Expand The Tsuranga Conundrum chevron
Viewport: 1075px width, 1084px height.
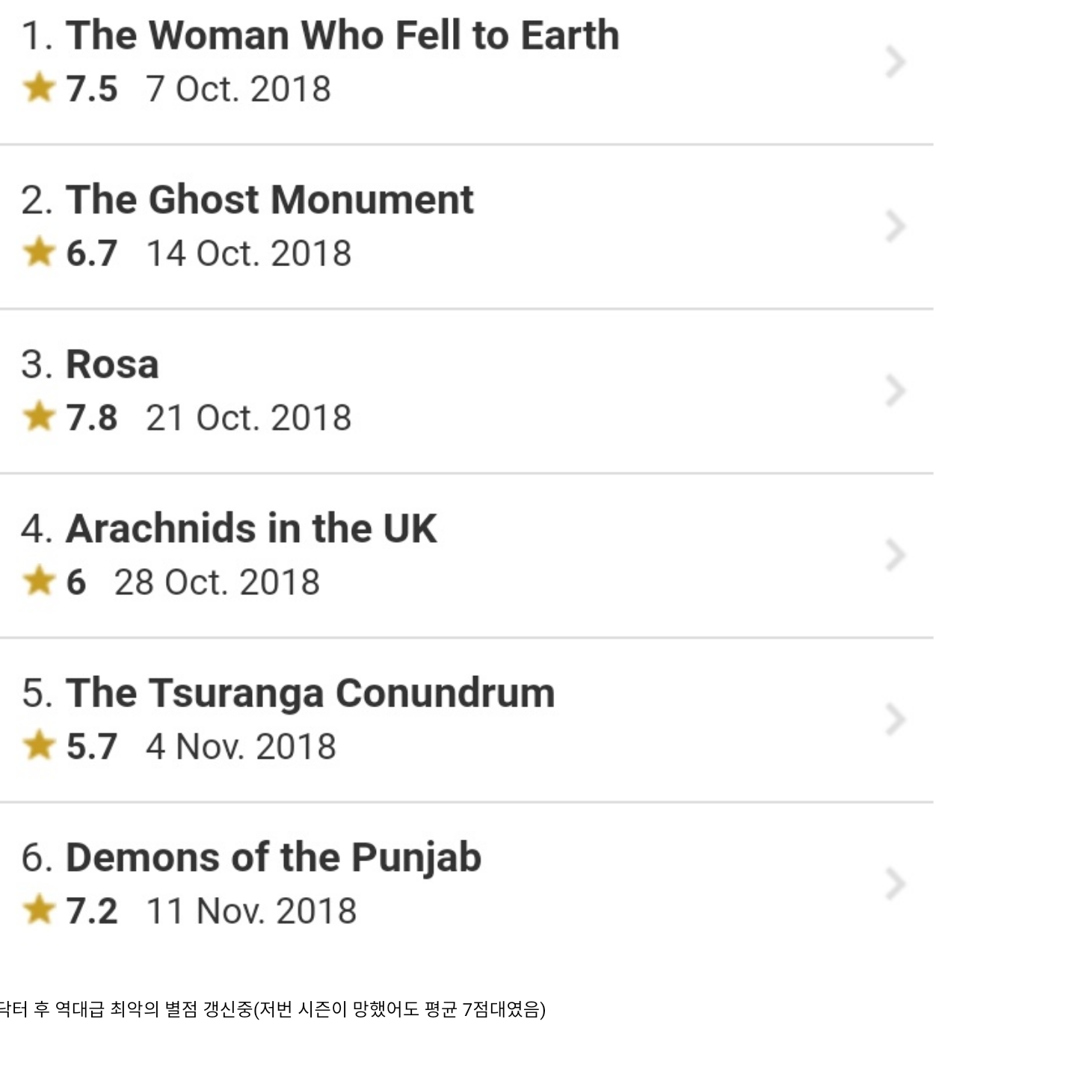pos(895,719)
